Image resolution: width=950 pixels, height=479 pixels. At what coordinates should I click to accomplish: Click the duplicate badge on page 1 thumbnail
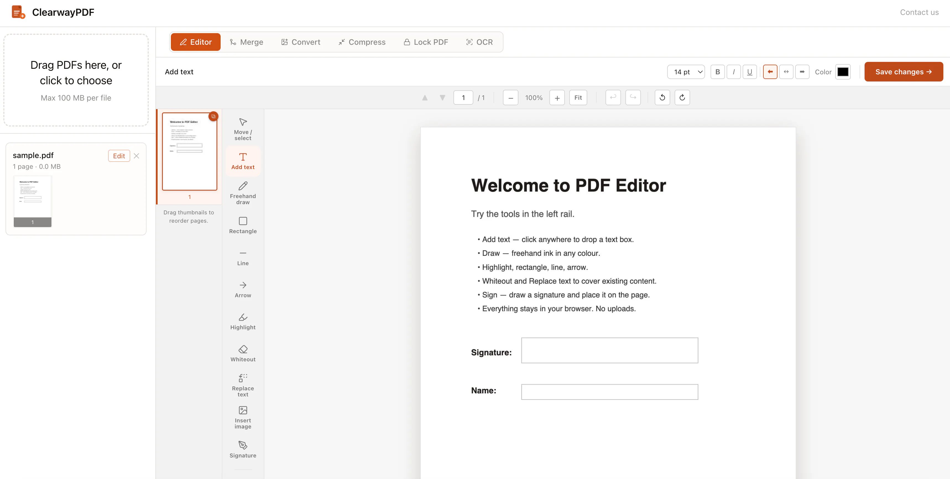click(213, 116)
